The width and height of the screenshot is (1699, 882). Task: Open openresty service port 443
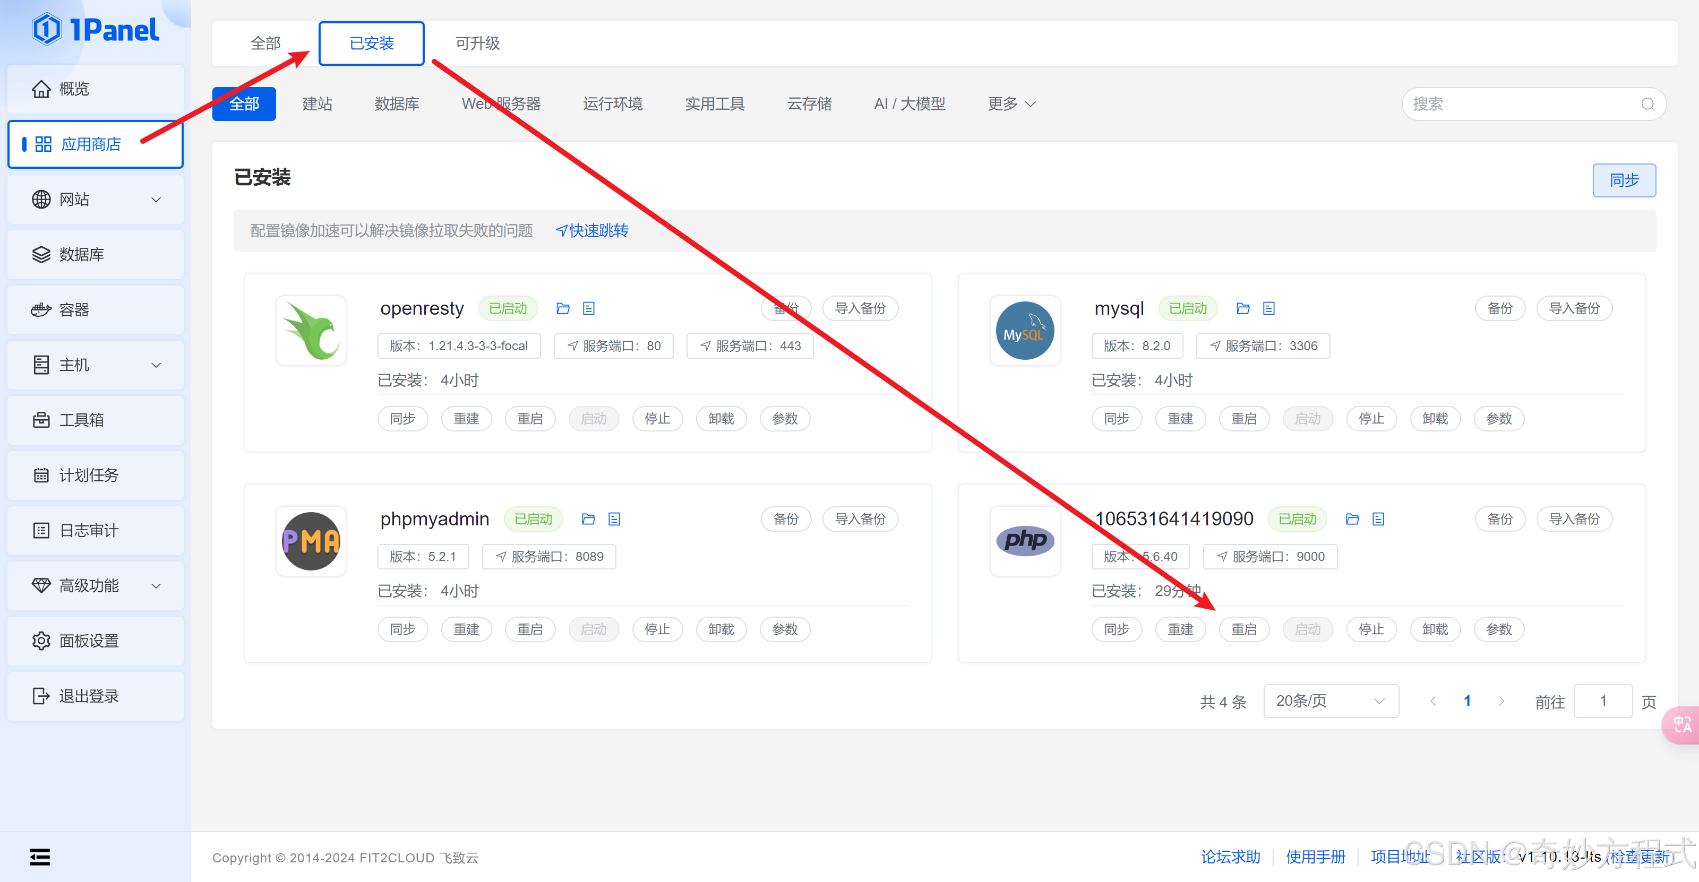click(x=750, y=346)
